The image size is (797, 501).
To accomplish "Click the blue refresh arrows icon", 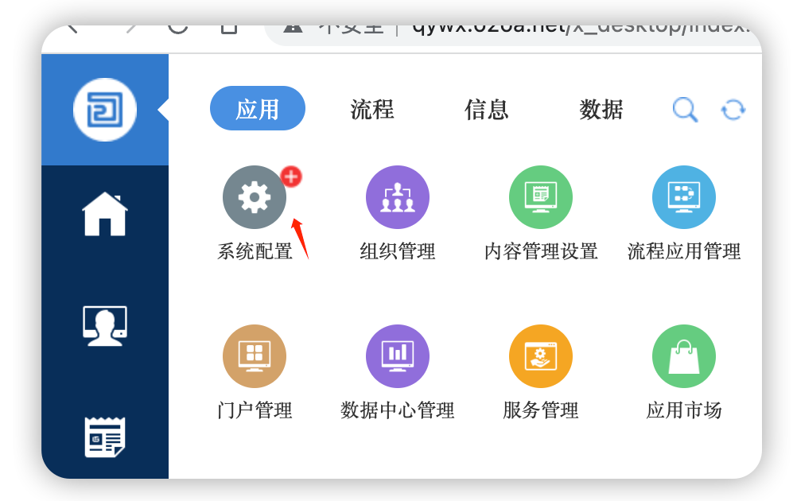I will [x=733, y=110].
